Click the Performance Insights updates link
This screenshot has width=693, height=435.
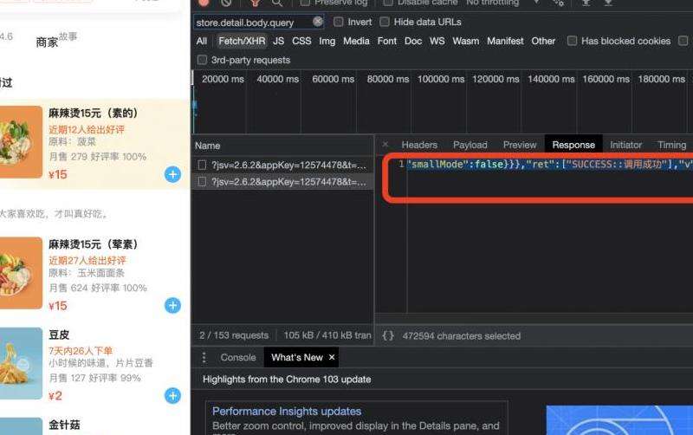pyautogui.click(x=287, y=412)
